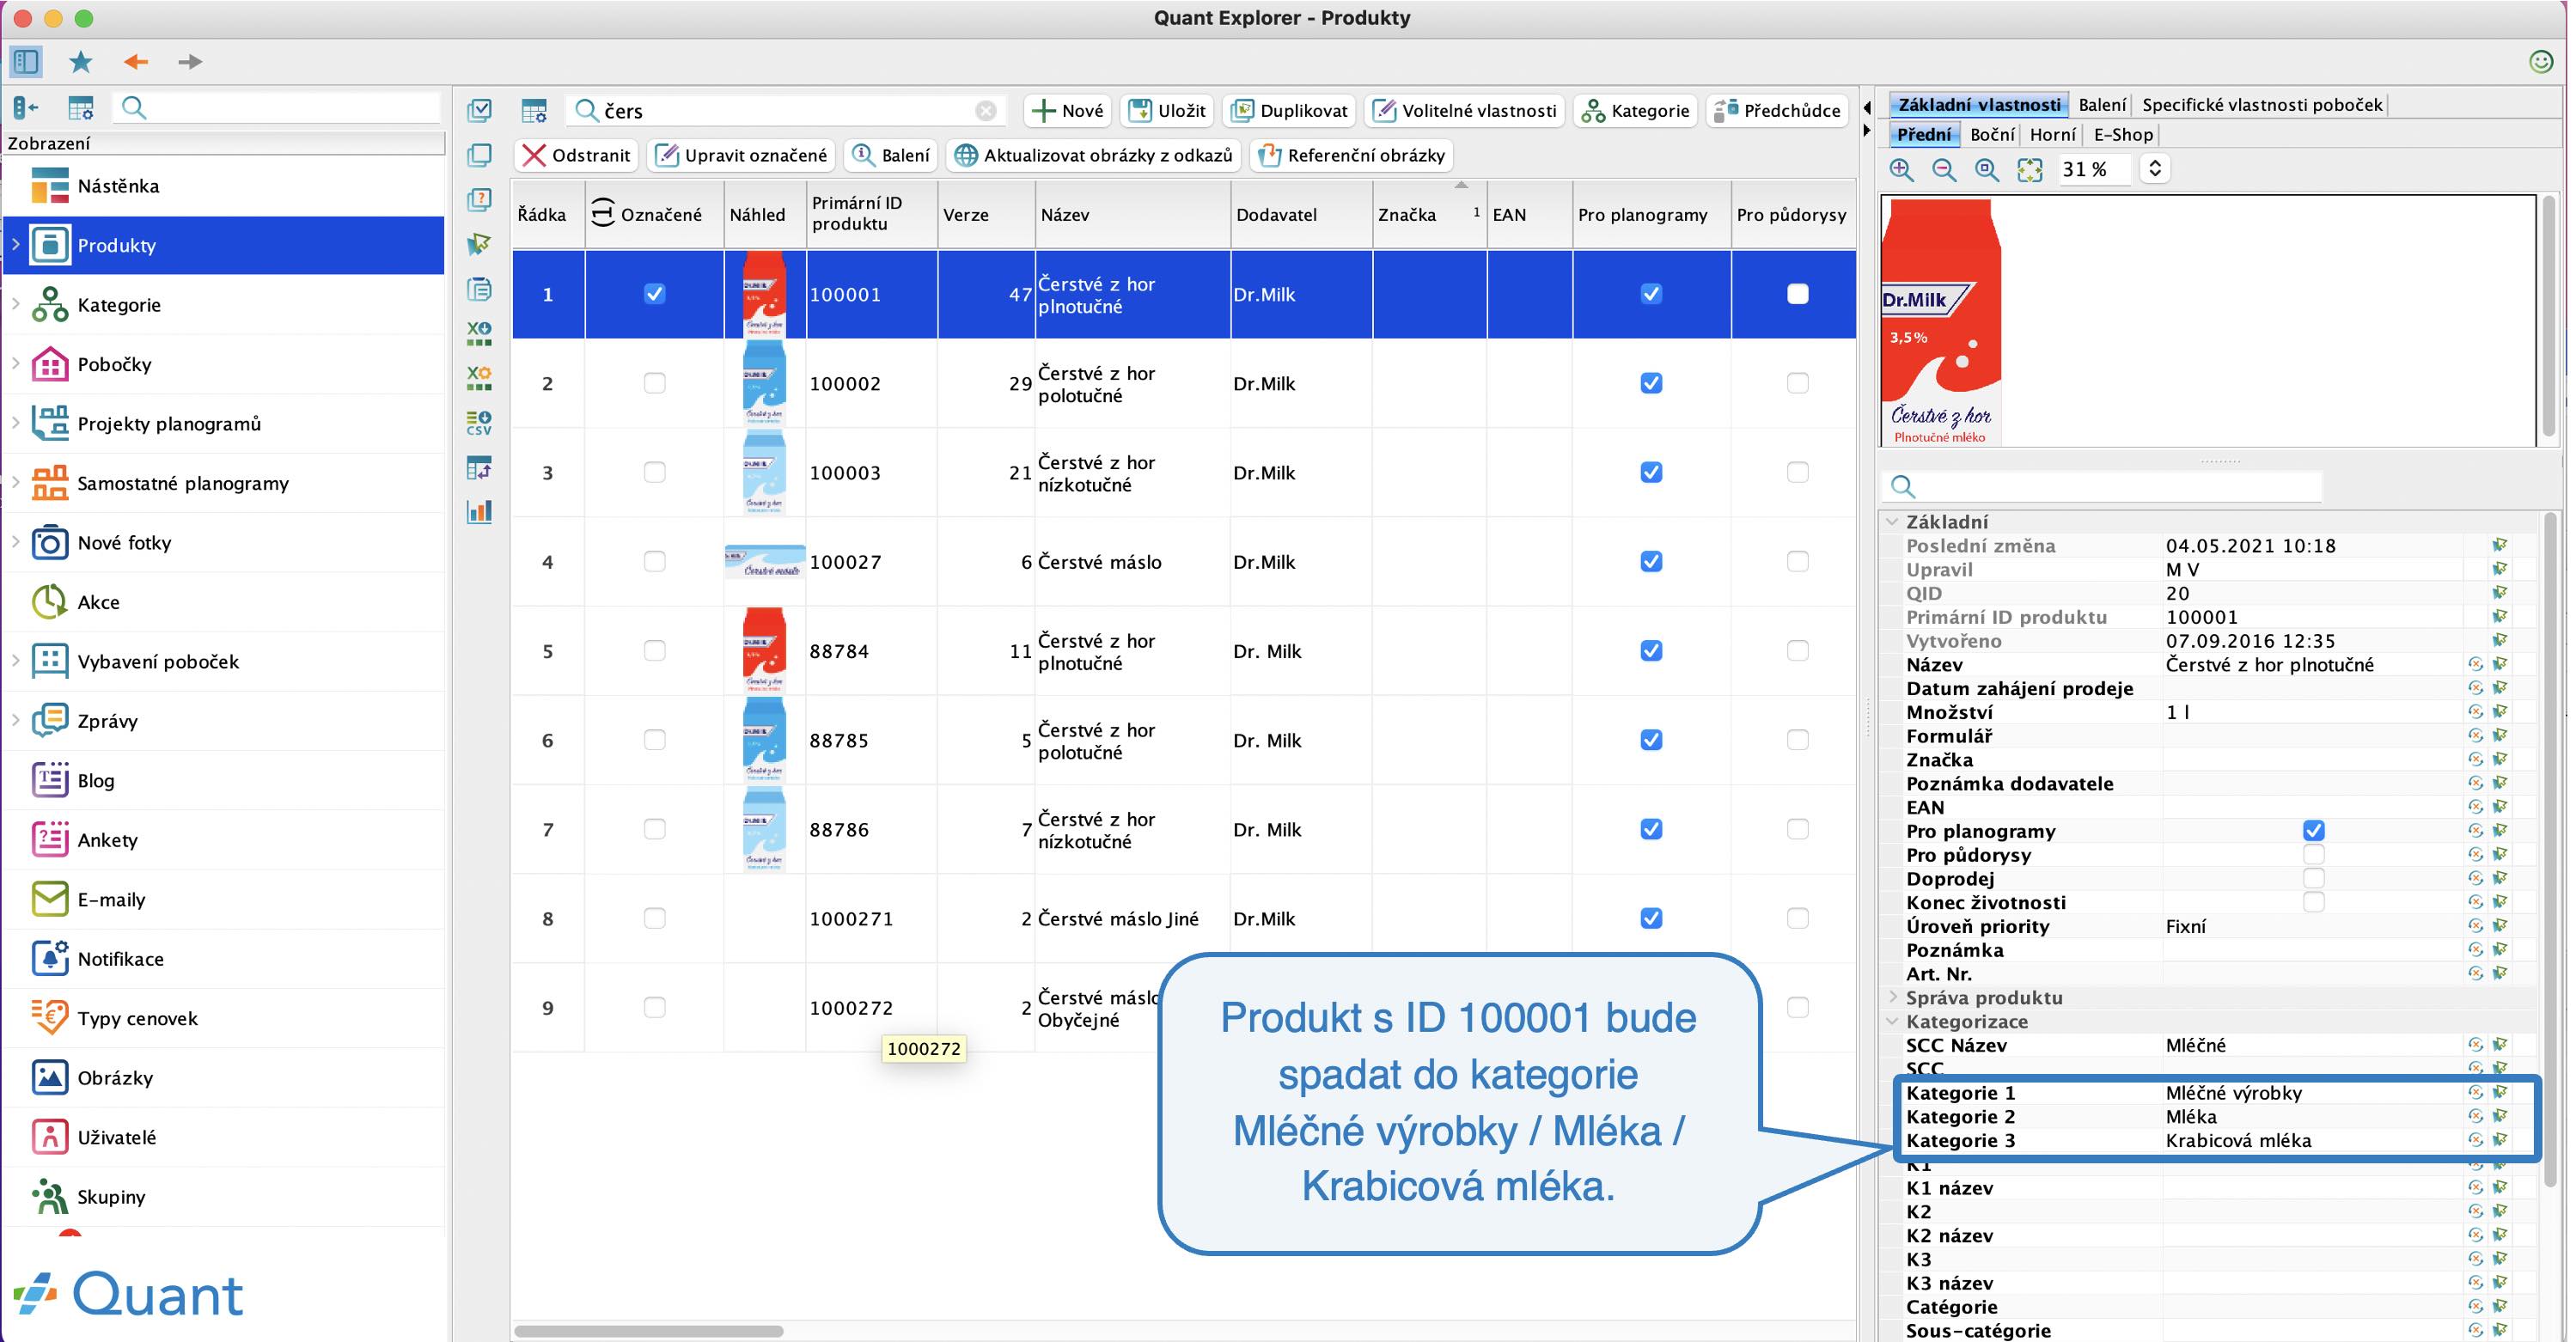Toggle the sidebar panel icon
This screenshot has height=1342, width=2576.
click(x=26, y=62)
